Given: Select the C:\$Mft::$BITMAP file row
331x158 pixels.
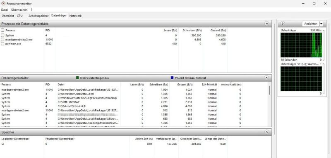Looking at the screenshot, I should pyautogui.click(x=121, y=102).
